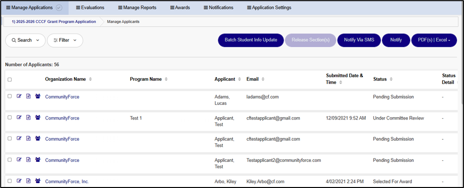Viewport: 464px width, 188px height.
Task: Open document icon in Testapplicant2 row
Action: (29, 159)
